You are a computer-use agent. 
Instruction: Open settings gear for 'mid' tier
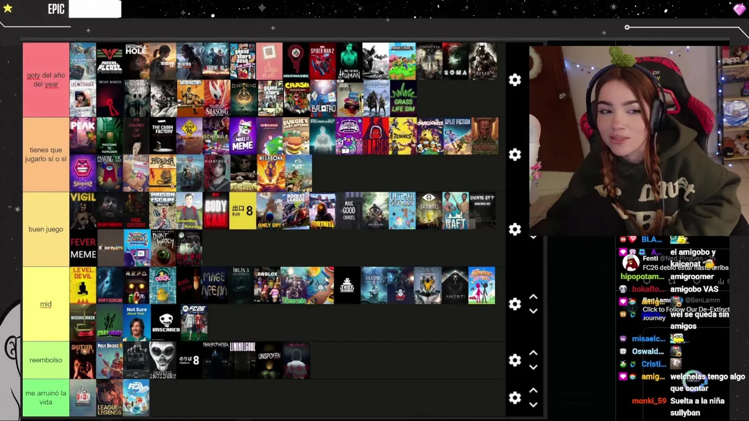tap(515, 304)
